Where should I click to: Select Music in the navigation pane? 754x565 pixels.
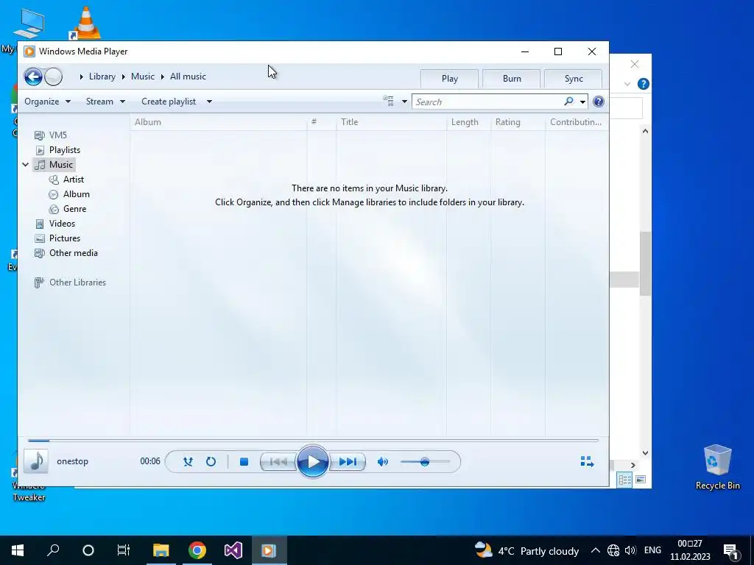click(54, 165)
